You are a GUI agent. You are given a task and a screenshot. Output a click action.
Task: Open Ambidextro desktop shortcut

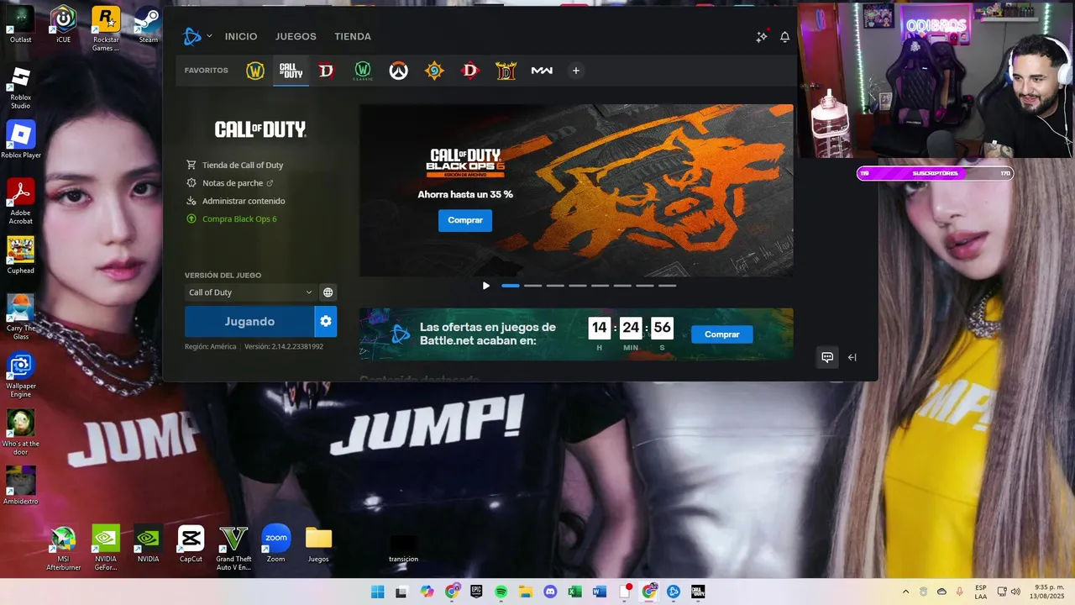coord(20,487)
